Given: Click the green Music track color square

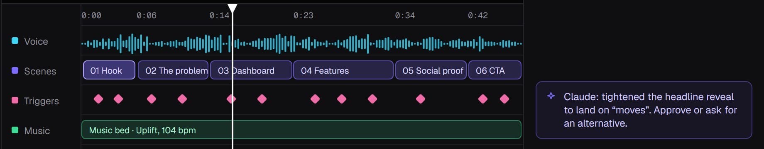Looking at the screenshot, I should [x=15, y=130].
